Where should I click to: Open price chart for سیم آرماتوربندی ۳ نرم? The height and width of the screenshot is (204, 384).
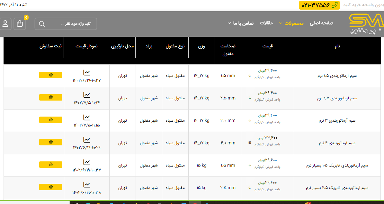tap(86, 118)
